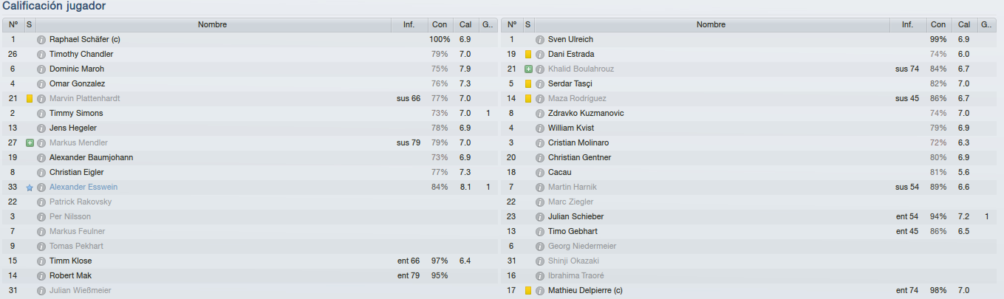Click the star icon beside Alexander Esswein
1004x299 pixels.
30,188
